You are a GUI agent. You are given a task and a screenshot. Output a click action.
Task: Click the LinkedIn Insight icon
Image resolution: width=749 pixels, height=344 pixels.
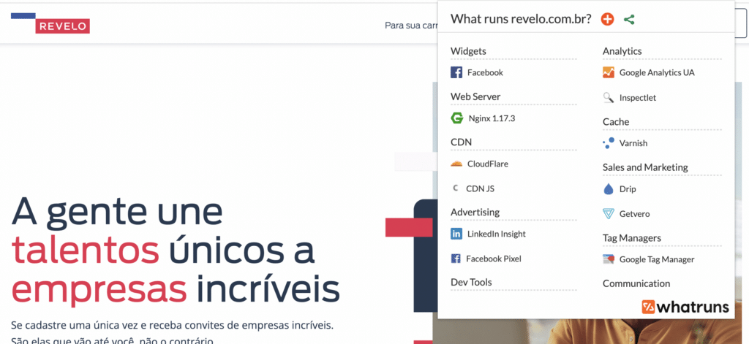point(456,234)
